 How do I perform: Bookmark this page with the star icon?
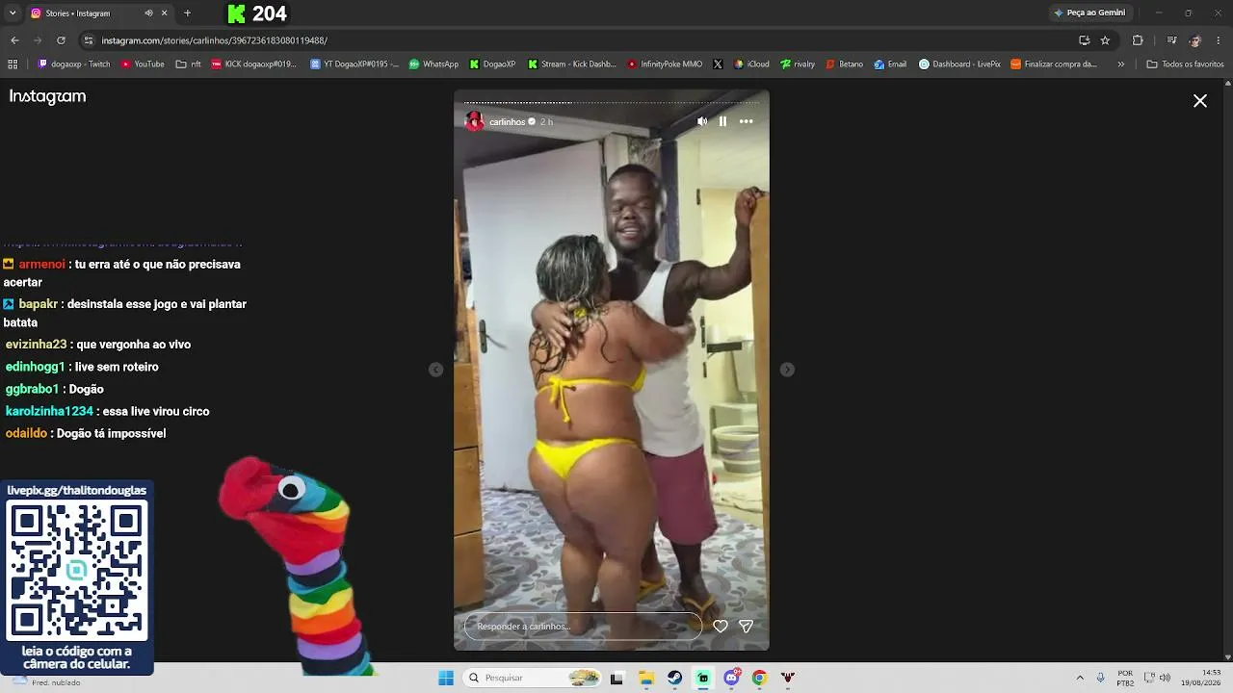(x=1105, y=40)
